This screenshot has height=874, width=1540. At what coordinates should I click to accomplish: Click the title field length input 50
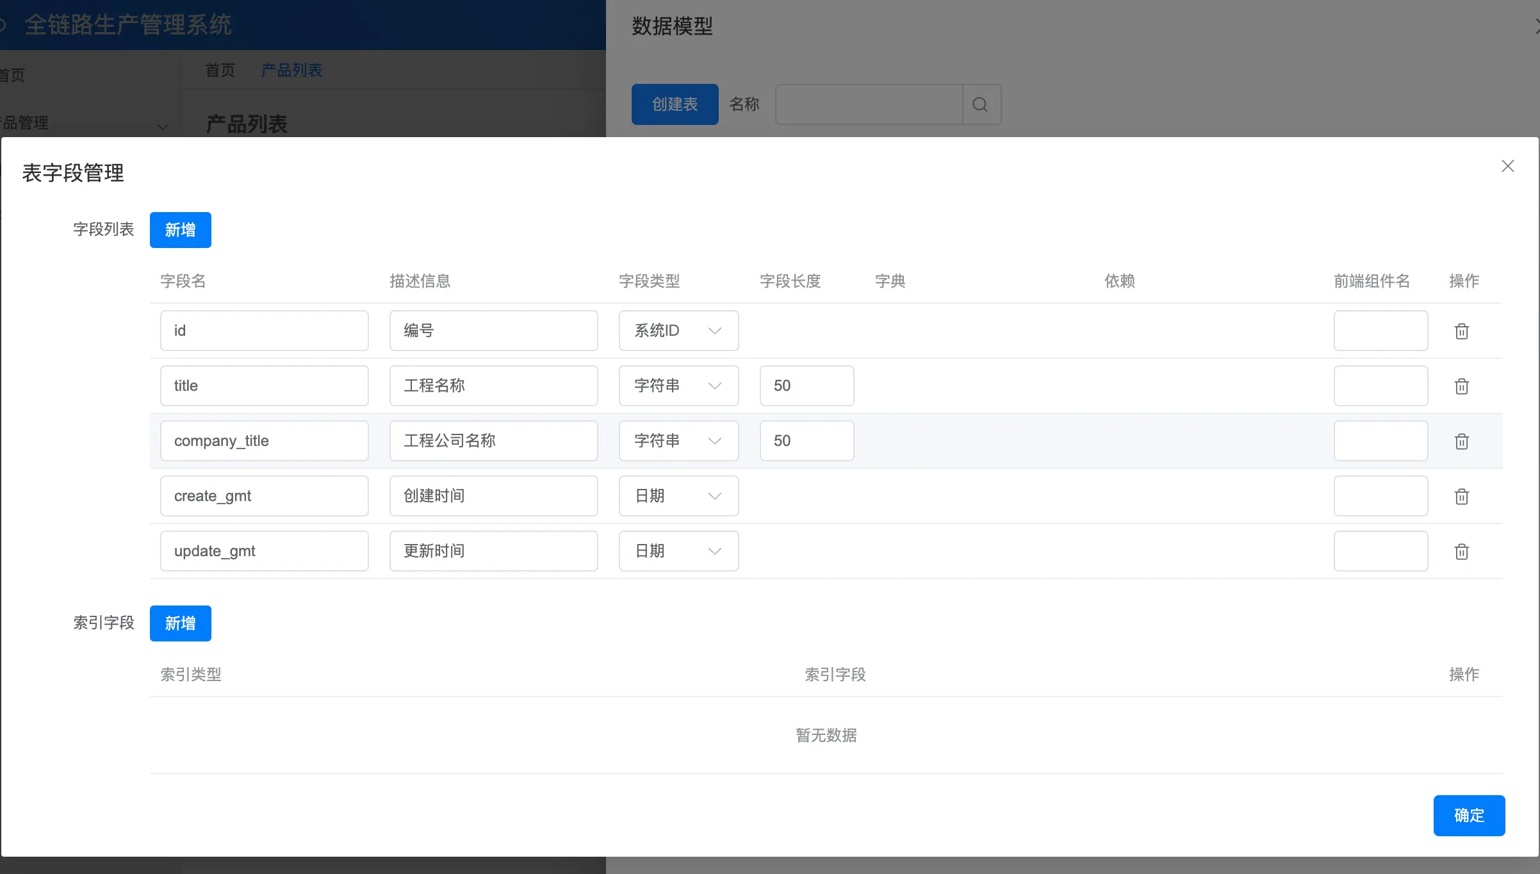[806, 386]
